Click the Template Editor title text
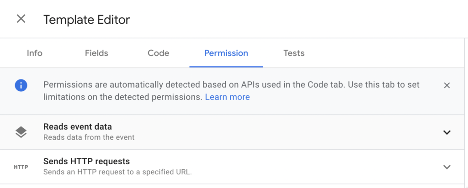This screenshot has height=188, width=468. coord(86,20)
